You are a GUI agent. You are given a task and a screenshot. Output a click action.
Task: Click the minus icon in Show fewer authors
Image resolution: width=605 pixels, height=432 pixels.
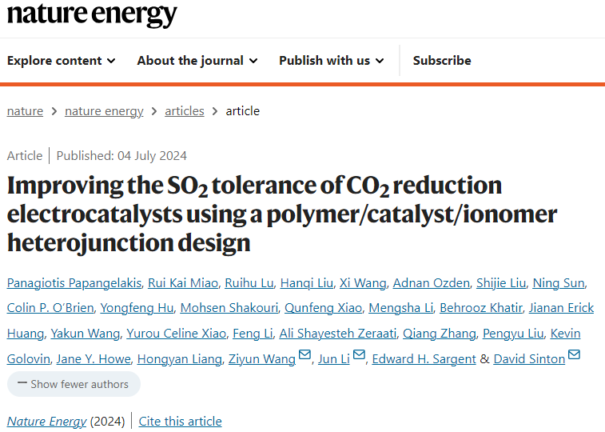22,383
